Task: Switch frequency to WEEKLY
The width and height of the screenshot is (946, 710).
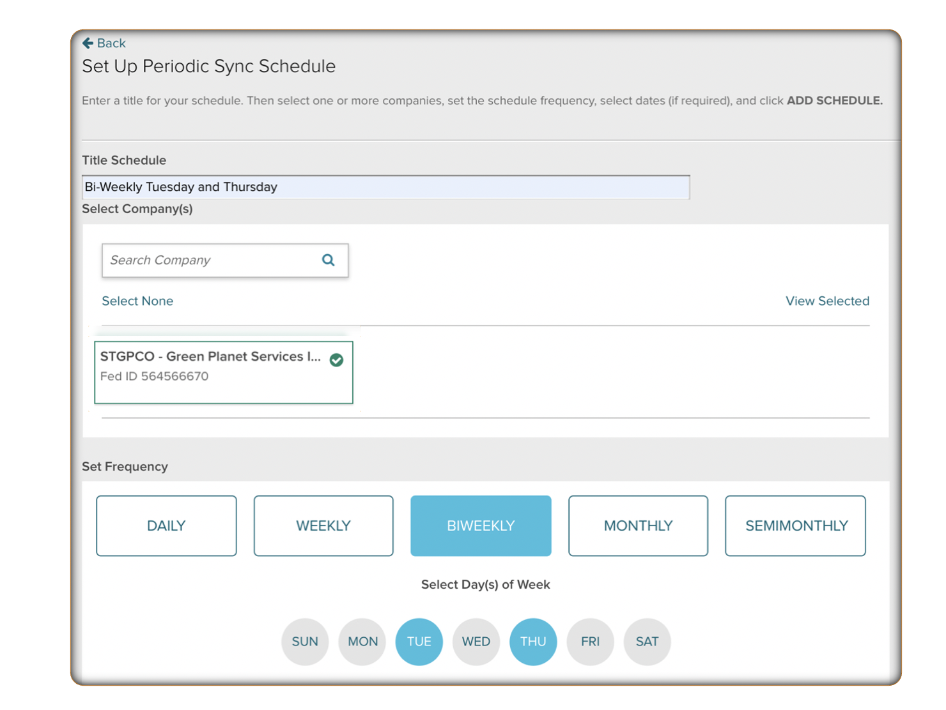Action: point(323,525)
